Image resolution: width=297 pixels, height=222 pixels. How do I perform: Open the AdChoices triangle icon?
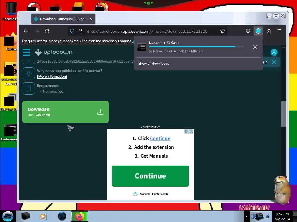pyautogui.click(x=186, y=132)
